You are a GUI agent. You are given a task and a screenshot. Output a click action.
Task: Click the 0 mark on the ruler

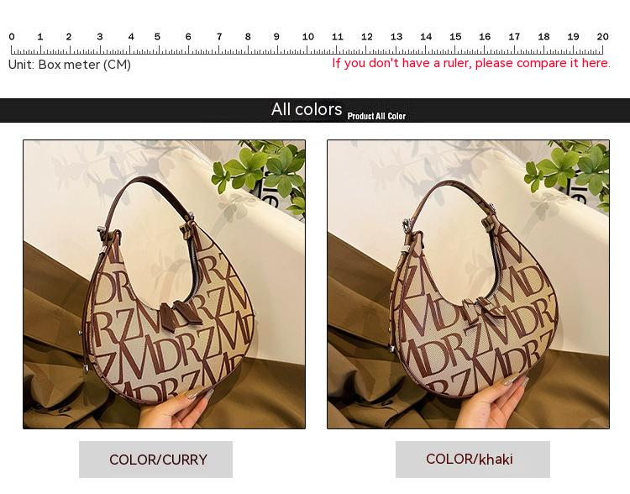point(12,37)
